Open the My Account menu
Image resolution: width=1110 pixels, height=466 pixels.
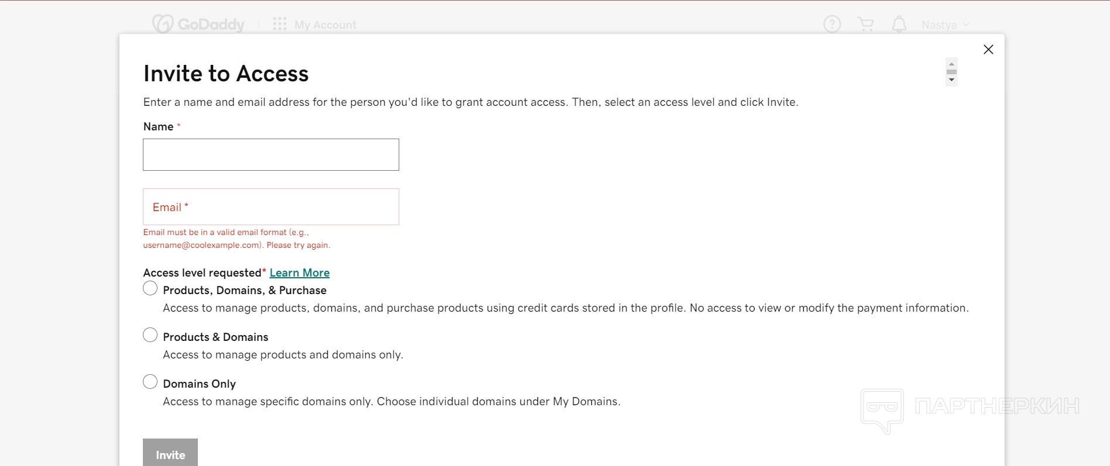click(x=325, y=25)
